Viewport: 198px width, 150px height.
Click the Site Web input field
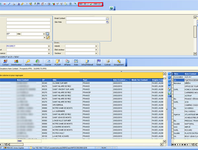click(x=86, y=22)
